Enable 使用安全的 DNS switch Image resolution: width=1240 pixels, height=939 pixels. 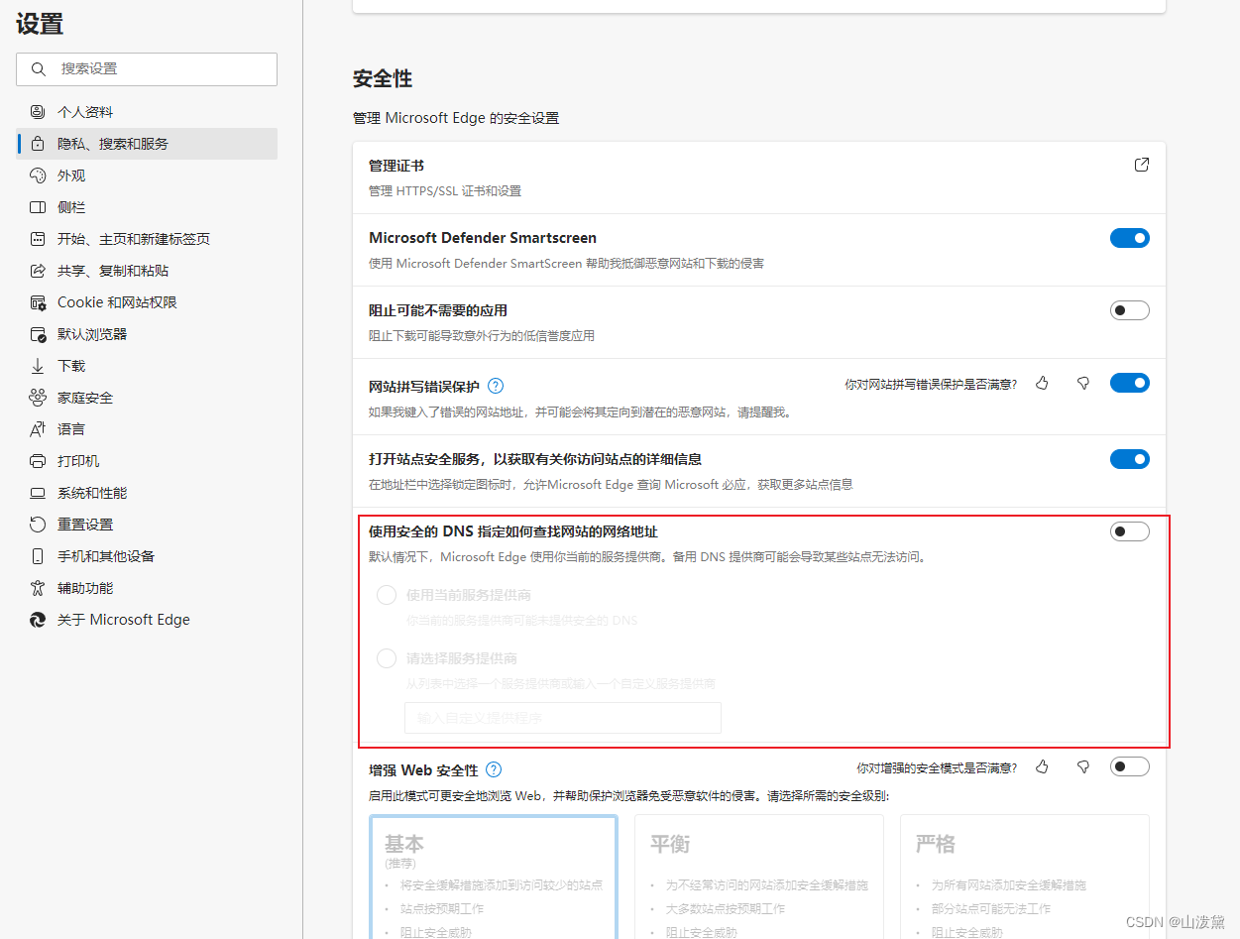pos(1130,531)
